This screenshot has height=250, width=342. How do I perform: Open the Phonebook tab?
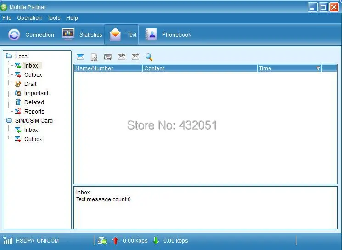click(168, 34)
